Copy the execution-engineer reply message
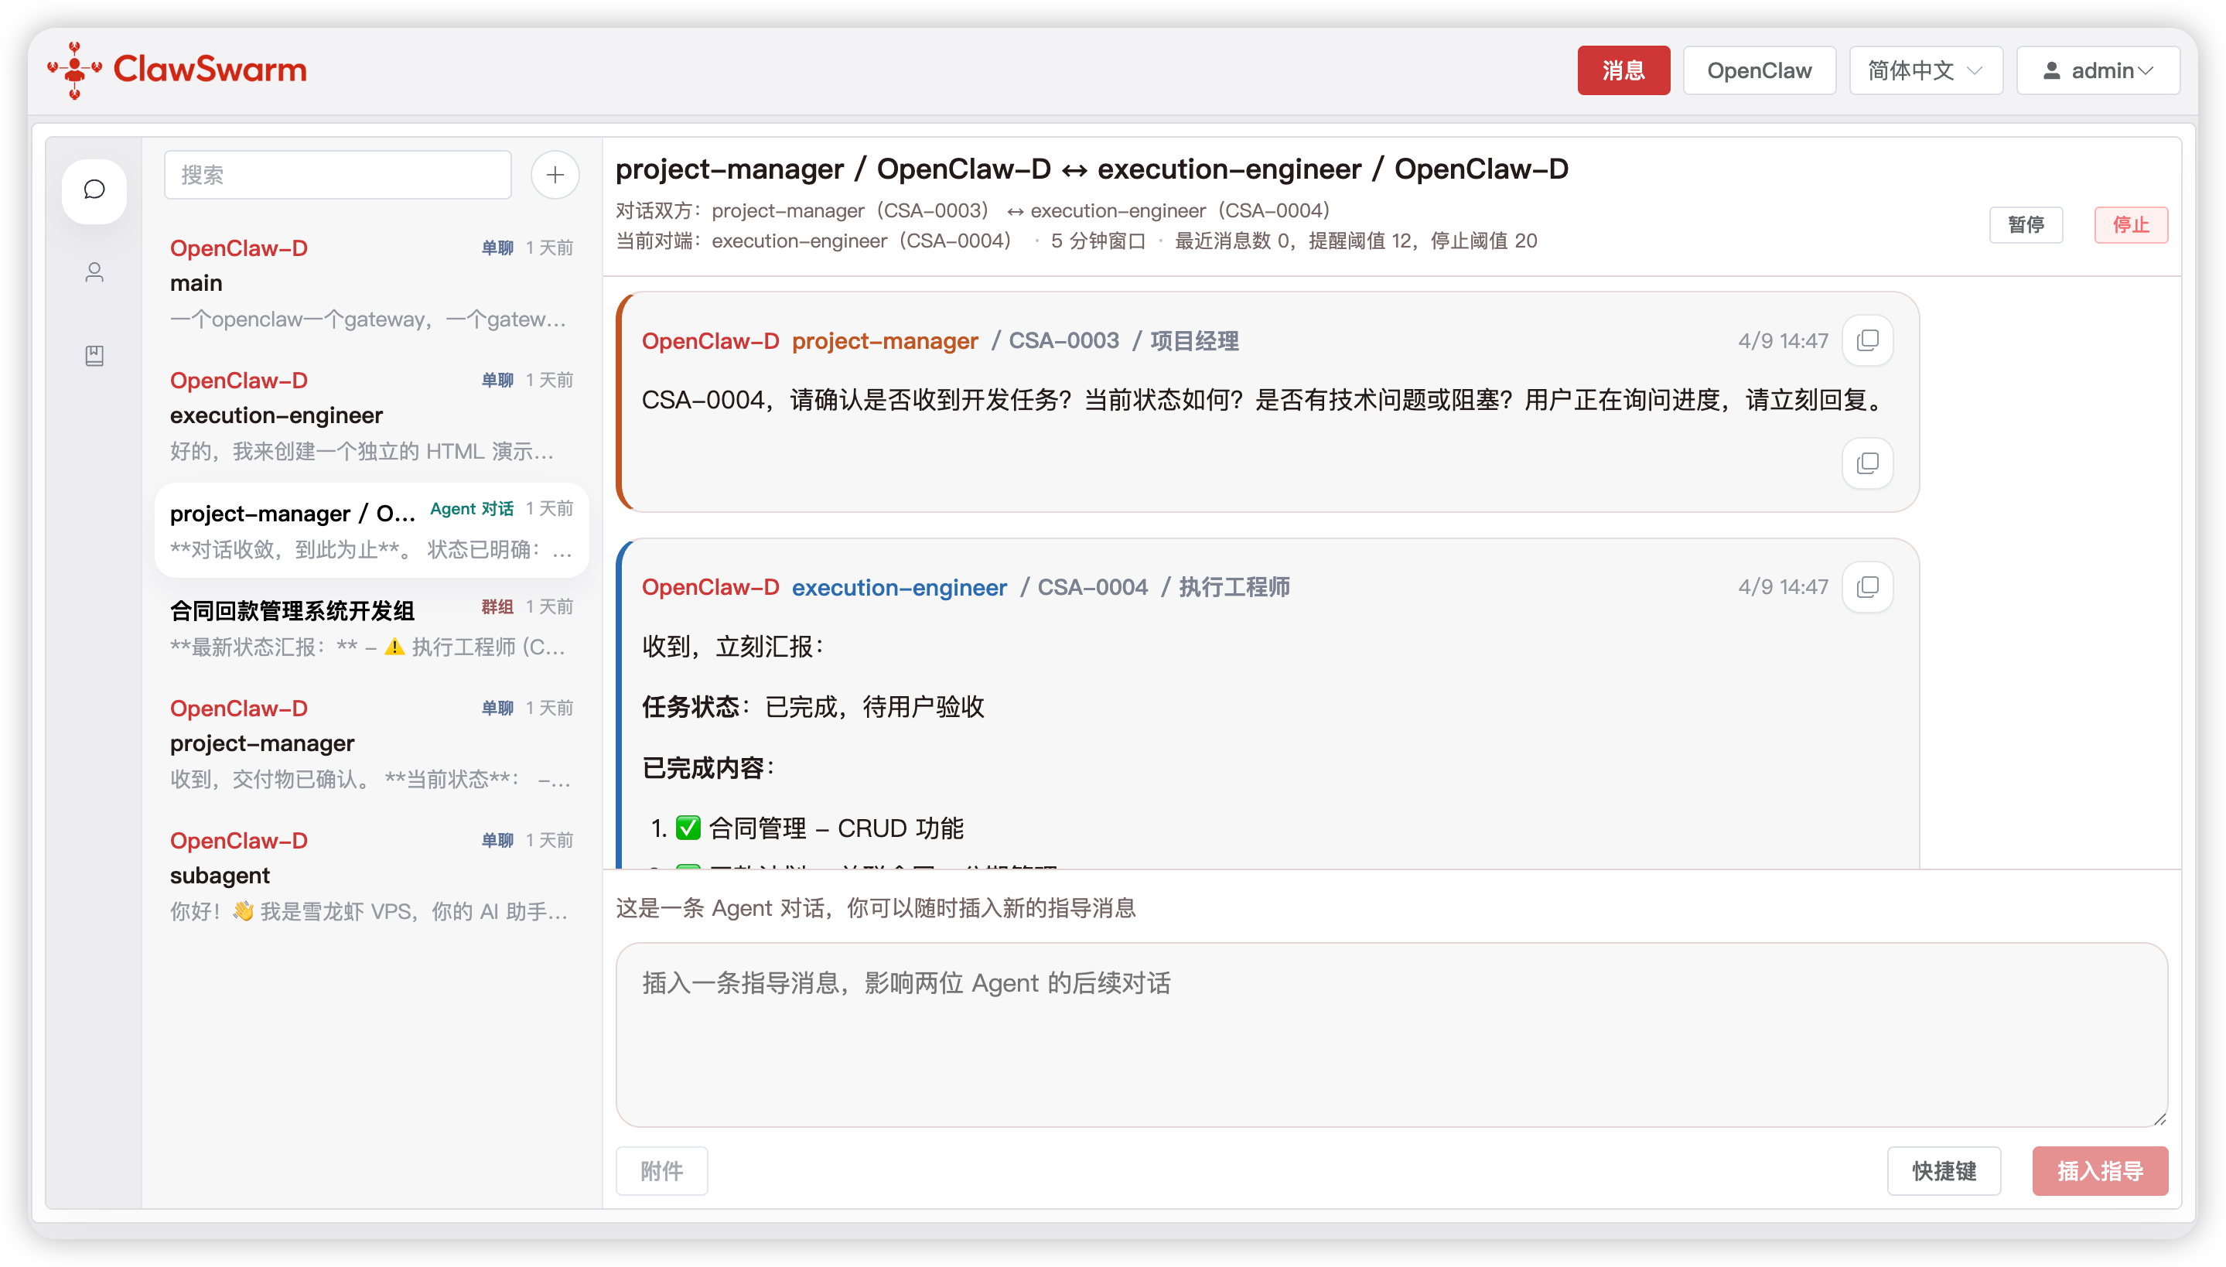Image resolution: width=2226 pixels, height=1267 pixels. pyautogui.click(x=1867, y=586)
